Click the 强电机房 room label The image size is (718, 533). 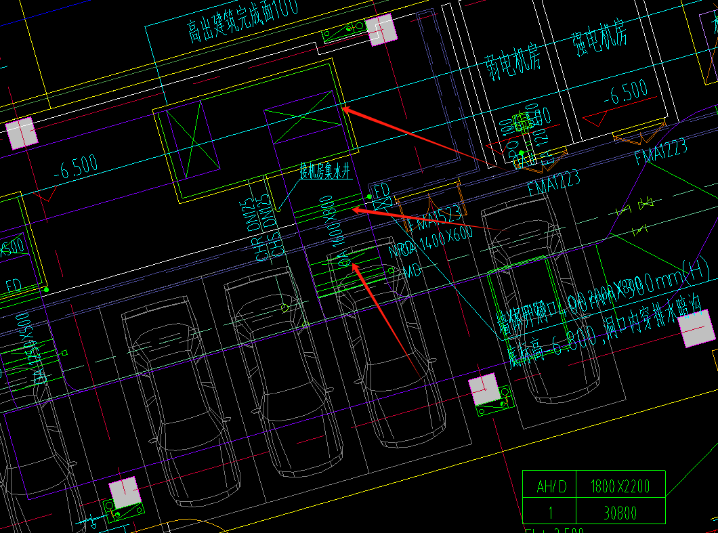[x=599, y=37]
